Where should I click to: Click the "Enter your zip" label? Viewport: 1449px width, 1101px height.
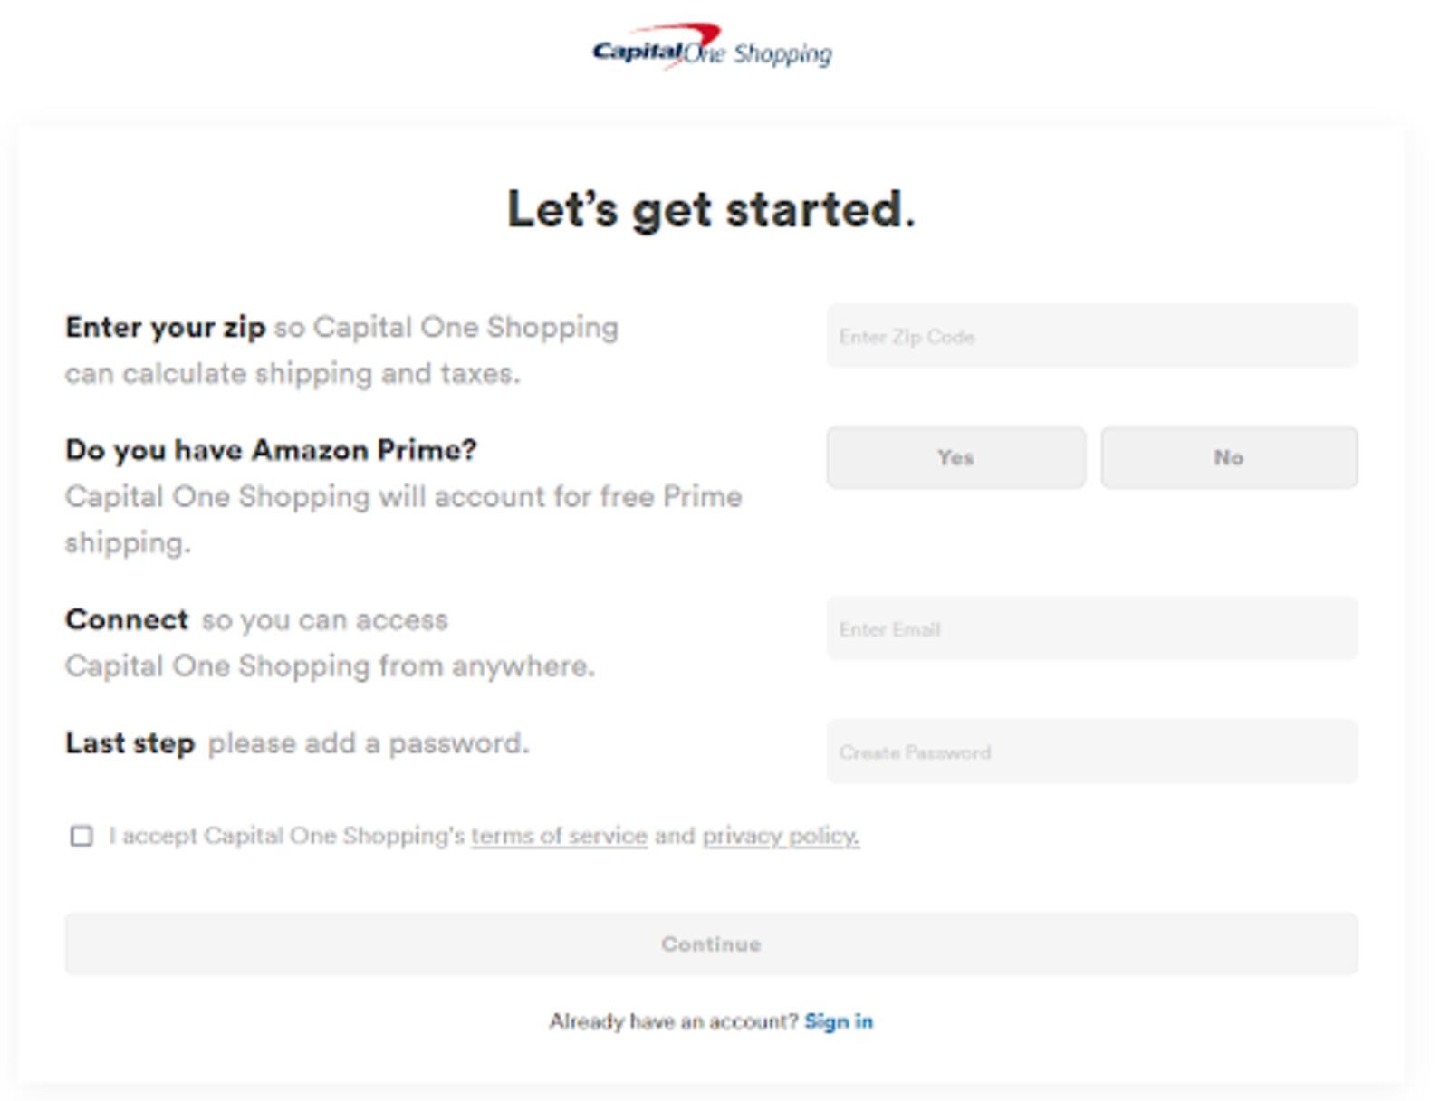pos(165,327)
